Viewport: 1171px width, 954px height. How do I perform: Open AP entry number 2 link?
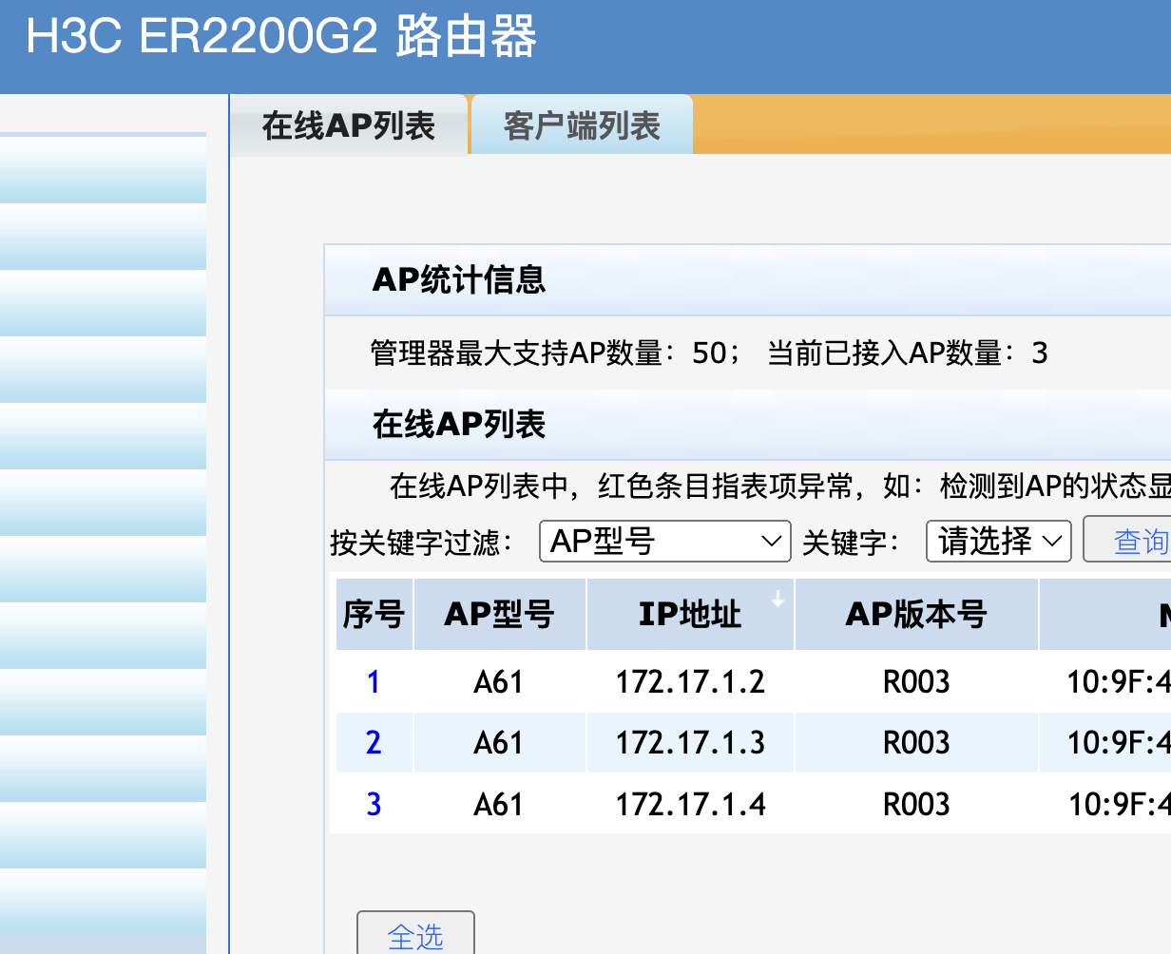374,743
